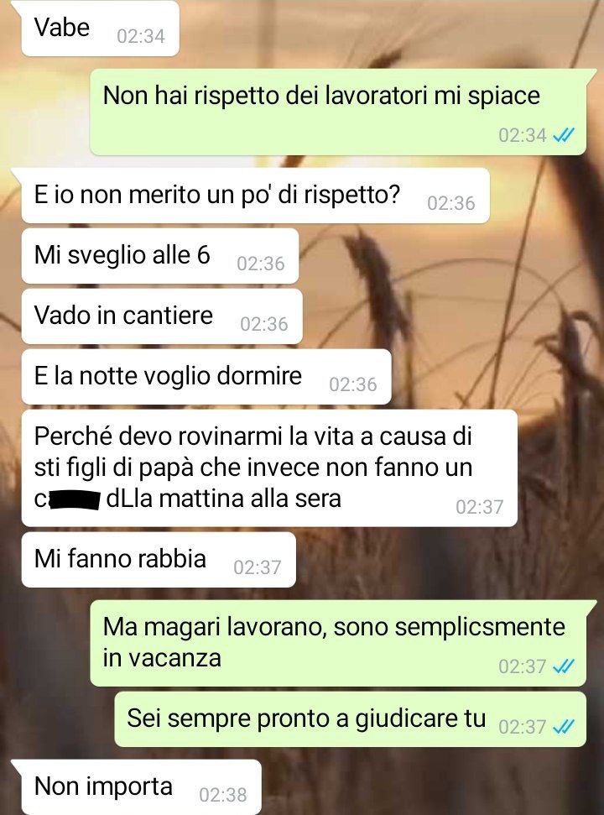Click the 02:37 timestamp on 'Mi fanno rabbia'
The width and height of the screenshot is (604, 815).
[x=257, y=567]
